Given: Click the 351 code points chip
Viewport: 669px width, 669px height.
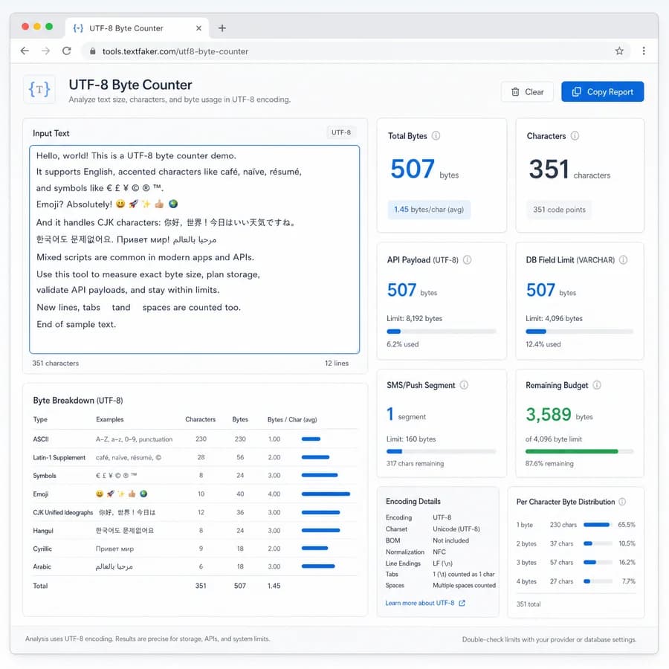Looking at the screenshot, I should 559,210.
